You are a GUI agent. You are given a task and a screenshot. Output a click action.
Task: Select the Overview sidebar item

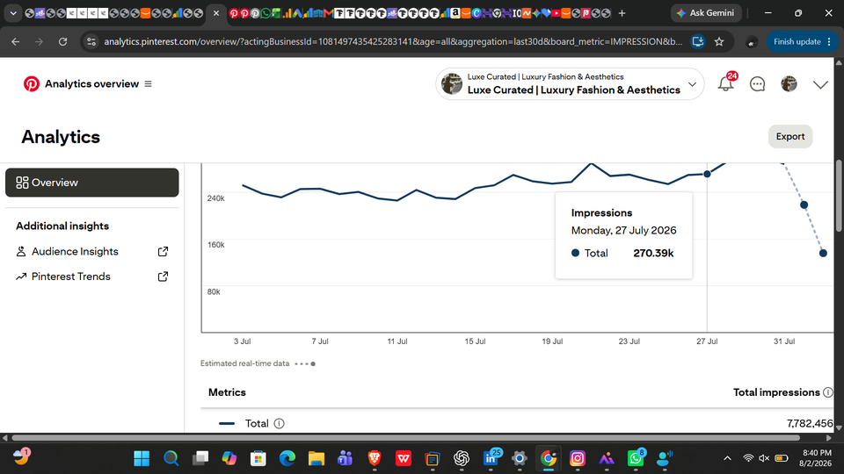click(92, 183)
